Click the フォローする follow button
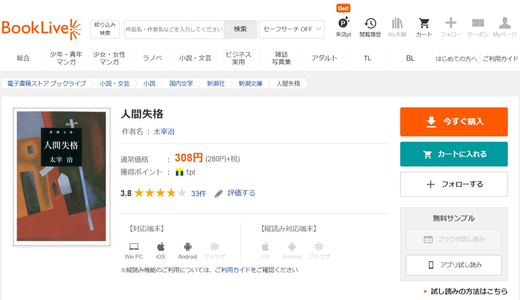This screenshot has height=300, width=520. coord(454,184)
